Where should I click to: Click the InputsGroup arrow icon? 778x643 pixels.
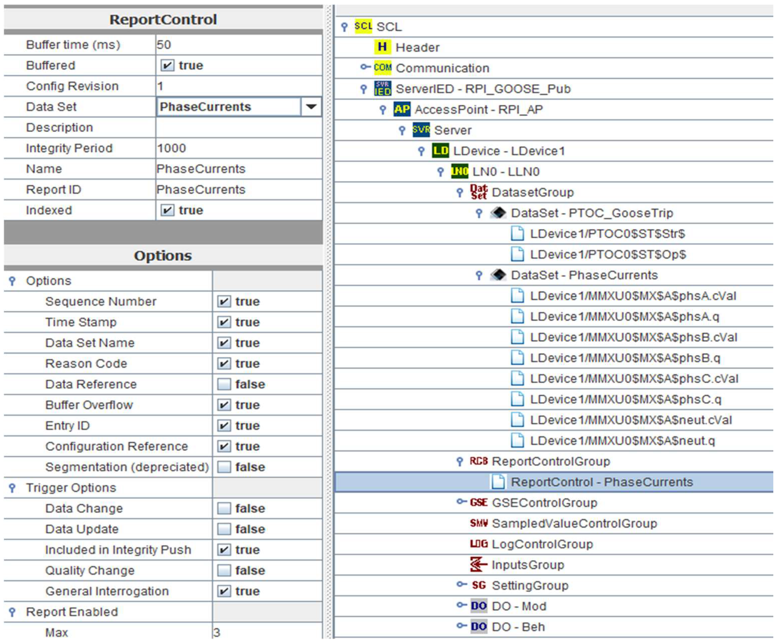coord(478,565)
